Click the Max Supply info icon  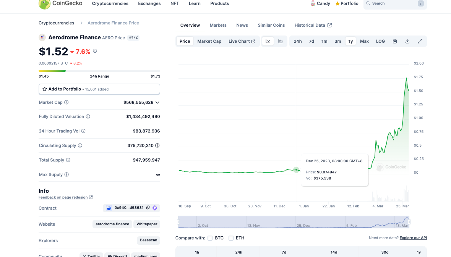click(x=67, y=175)
